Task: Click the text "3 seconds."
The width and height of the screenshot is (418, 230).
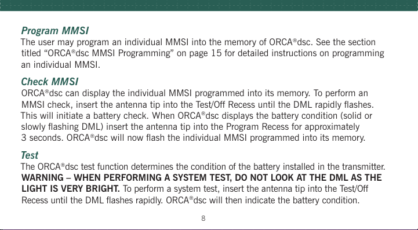Action: coord(42,138)
